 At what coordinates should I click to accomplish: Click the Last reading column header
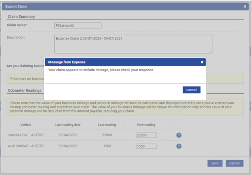click(x=107, y=125)
